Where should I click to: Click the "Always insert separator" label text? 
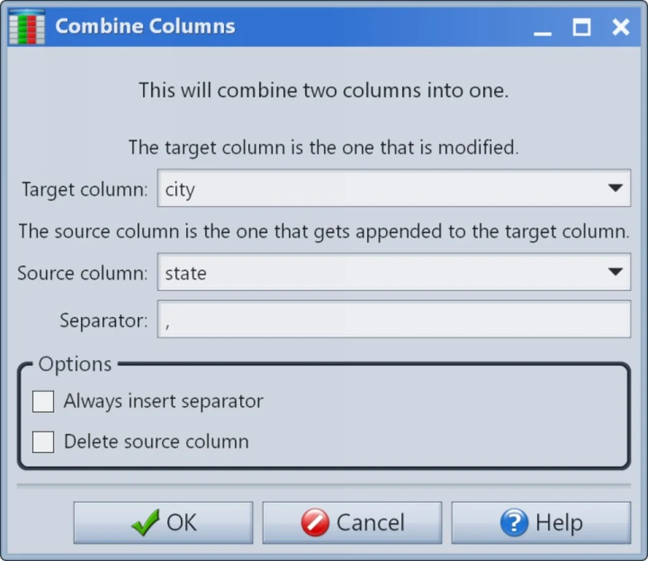tap(163, 402)
